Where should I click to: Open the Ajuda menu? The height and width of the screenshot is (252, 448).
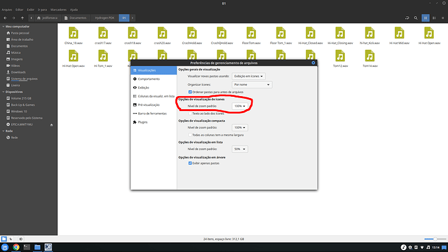(74, 10)
